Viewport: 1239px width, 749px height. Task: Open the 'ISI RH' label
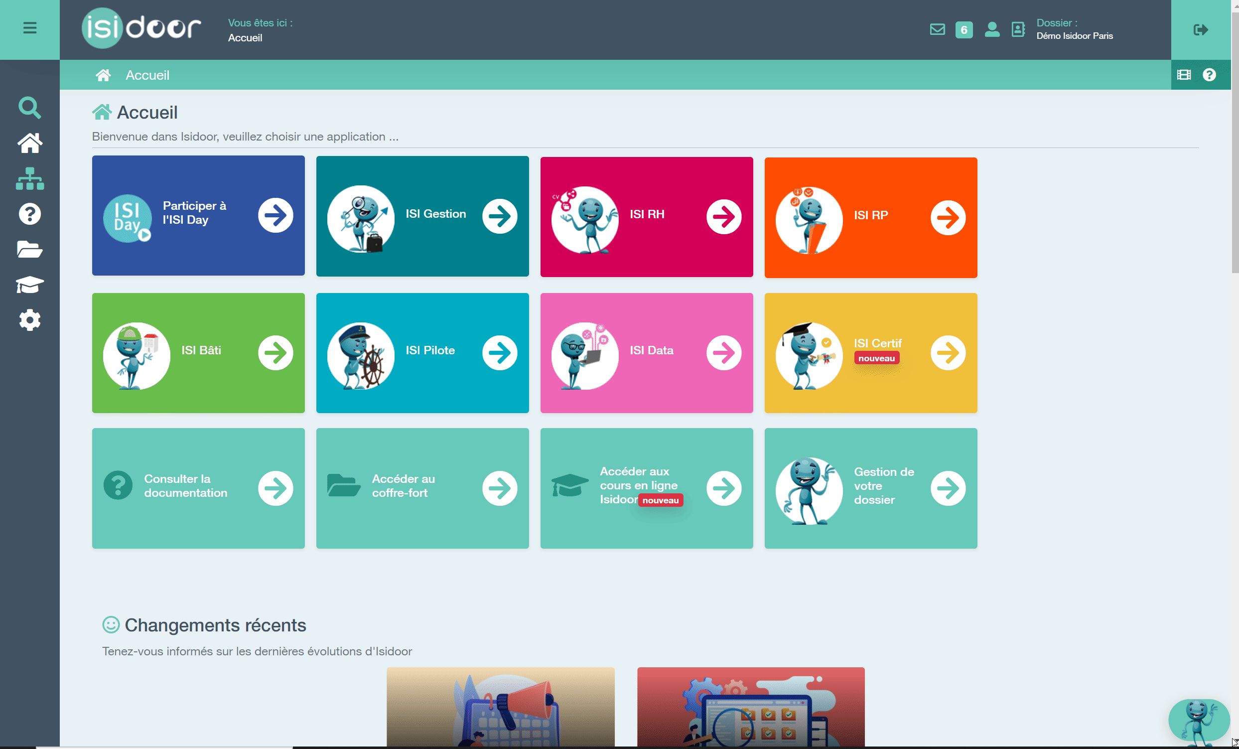[647, 214]
